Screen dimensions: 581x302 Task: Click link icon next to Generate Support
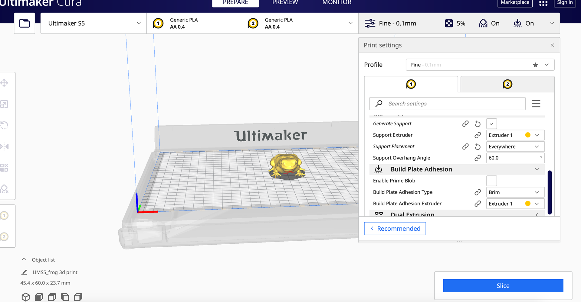click(465, 124)
